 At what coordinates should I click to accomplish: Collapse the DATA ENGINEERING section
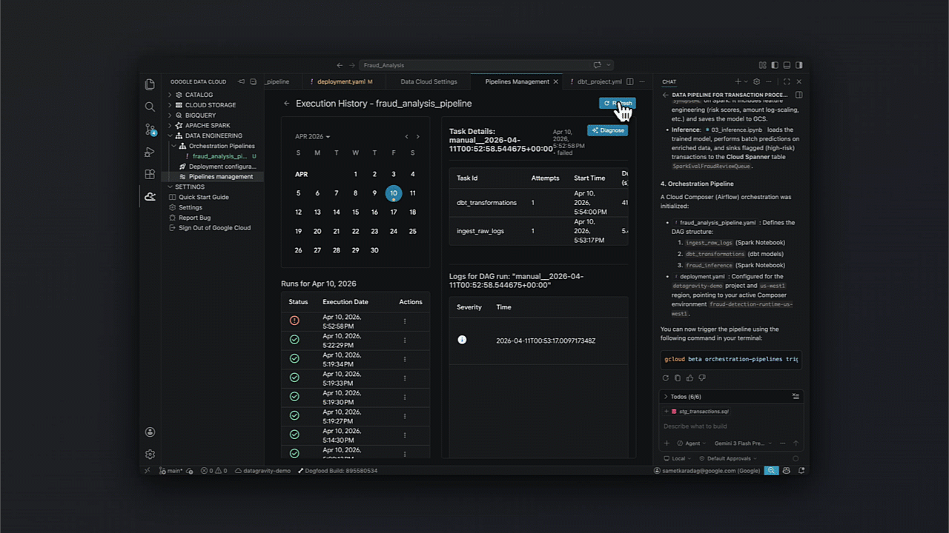tap(213, 136)
